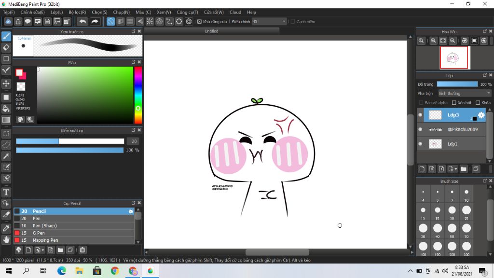The height and width of the screenshot is (278, 494).
Task: Hide the @Pikachu2009 layer
Action: (x=420, y=129)
